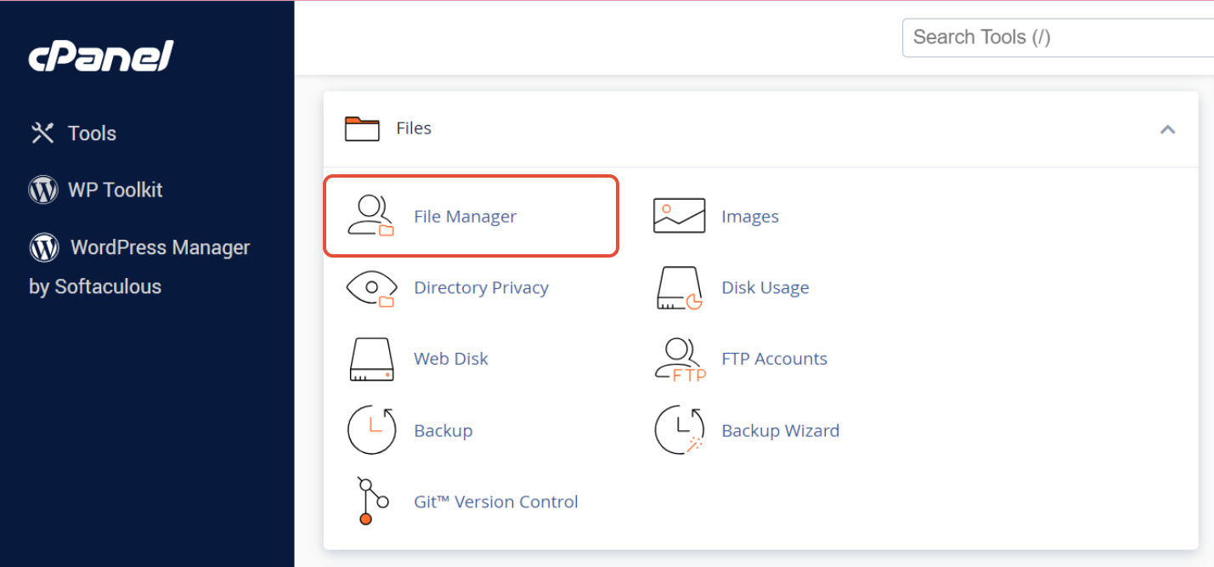
Task: Click the Files section folder icon
Action: [362, 128]
